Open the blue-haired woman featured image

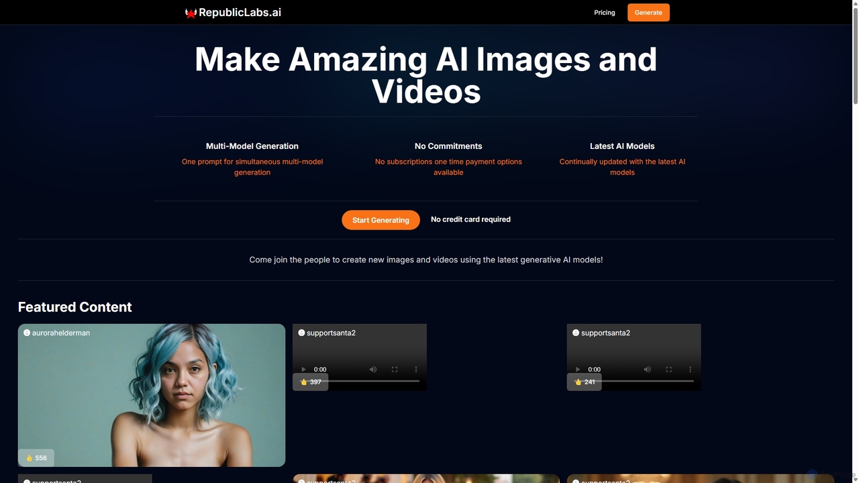click(152, 395)
